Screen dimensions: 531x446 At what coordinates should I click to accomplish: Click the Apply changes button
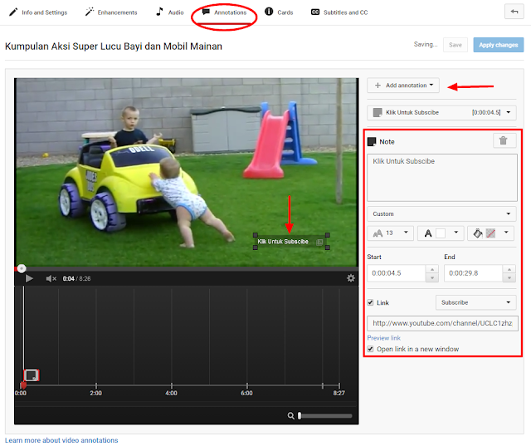[498, 45]
